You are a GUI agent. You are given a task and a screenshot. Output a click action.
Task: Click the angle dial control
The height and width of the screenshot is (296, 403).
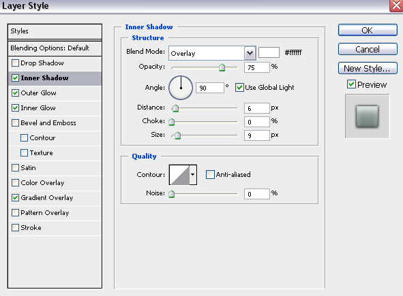coord(181,88)
